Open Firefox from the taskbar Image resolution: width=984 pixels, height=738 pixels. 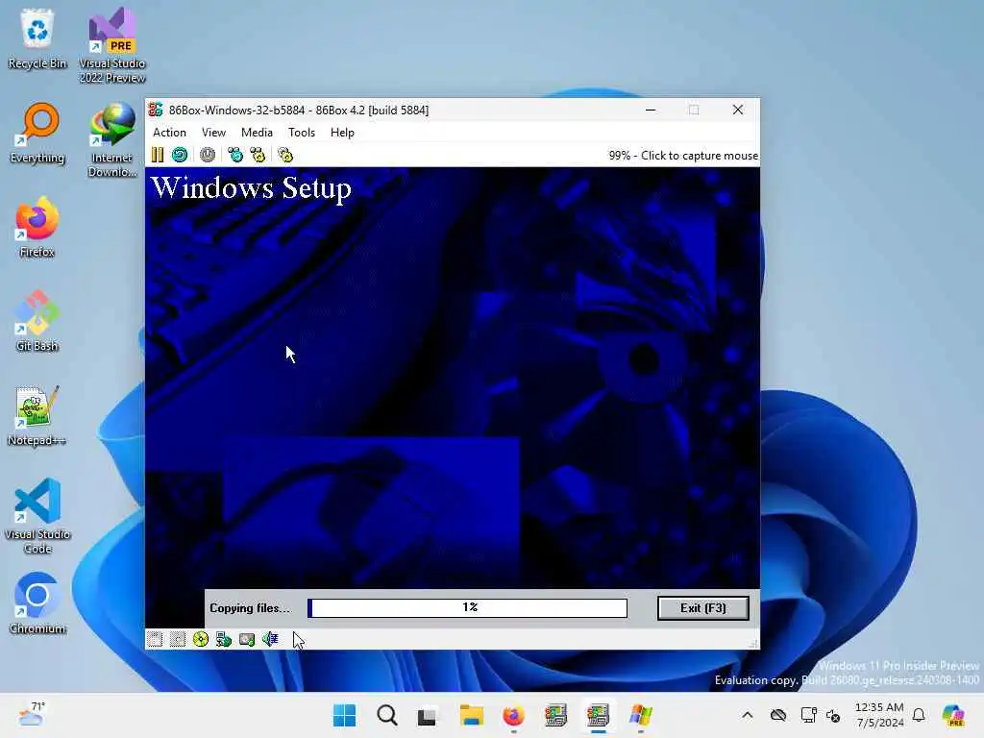[513, 715]
